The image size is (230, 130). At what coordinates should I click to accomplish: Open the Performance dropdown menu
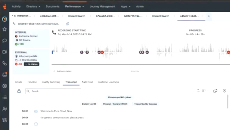click(x=75, y=6)
